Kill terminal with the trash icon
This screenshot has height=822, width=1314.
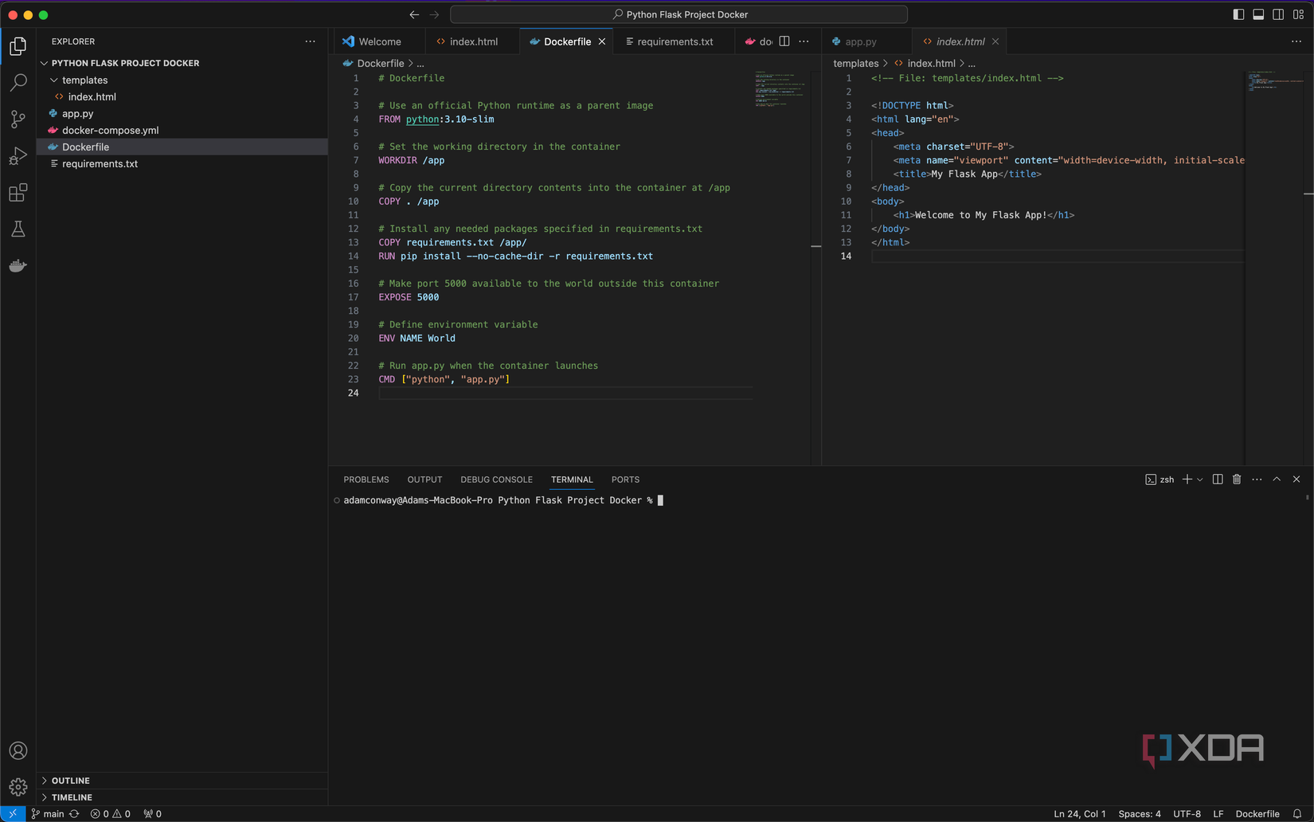click(x=1237, y=479)
